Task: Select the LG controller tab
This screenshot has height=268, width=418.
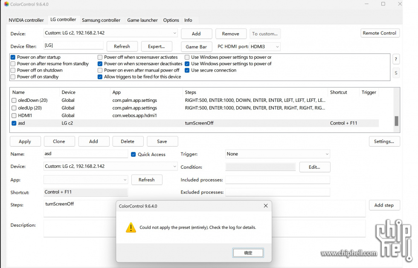Action: coord(63,20)
